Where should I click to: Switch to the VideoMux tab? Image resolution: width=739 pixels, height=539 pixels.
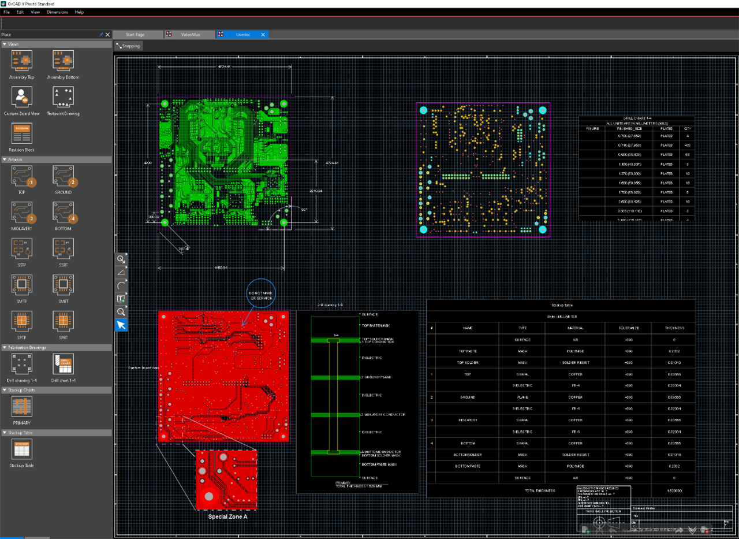point(190,35)
